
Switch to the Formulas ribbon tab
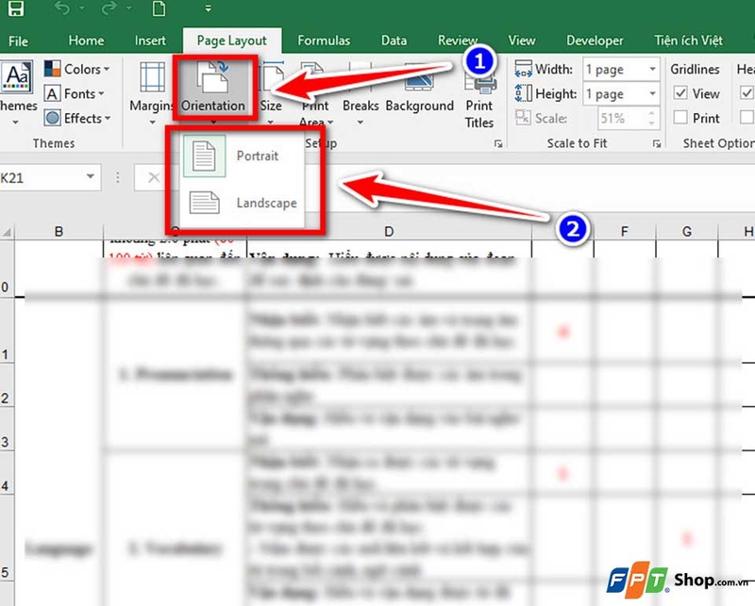click(x=324, y=41)
